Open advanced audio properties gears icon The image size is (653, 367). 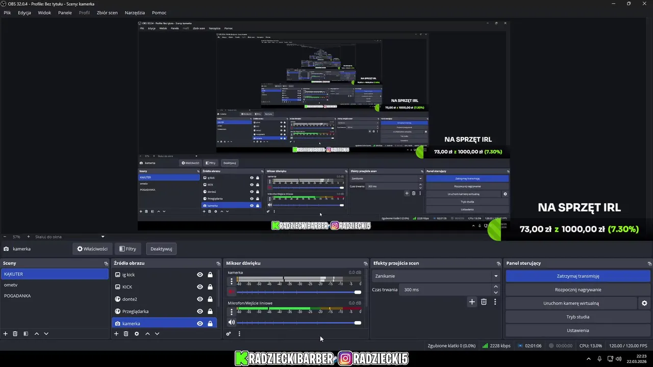(x=229, y=334)
